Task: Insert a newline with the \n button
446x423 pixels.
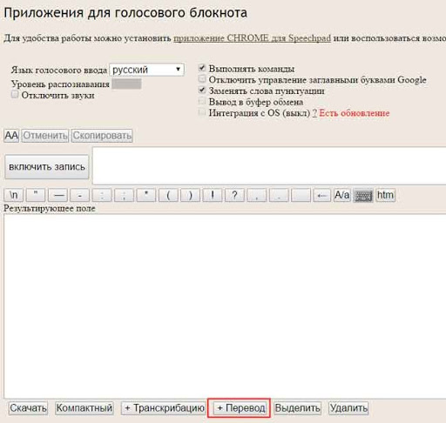Action: (14, 195)
